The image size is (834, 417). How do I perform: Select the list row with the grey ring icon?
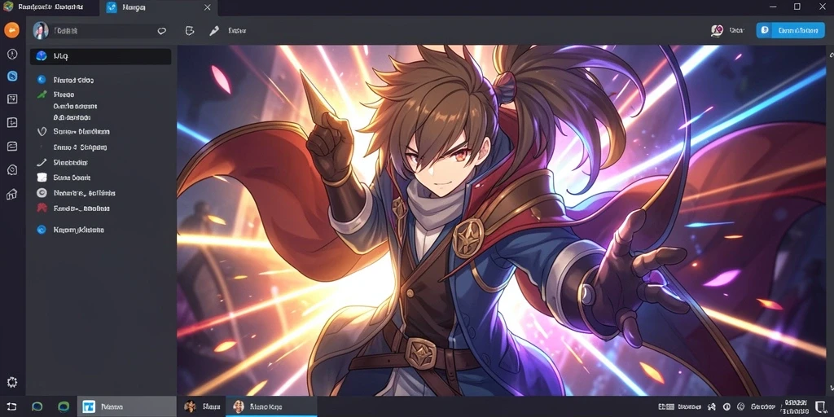[100, 193]
